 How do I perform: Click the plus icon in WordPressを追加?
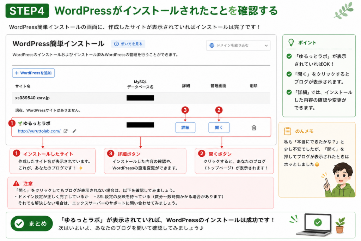click(x=17, y=73)
